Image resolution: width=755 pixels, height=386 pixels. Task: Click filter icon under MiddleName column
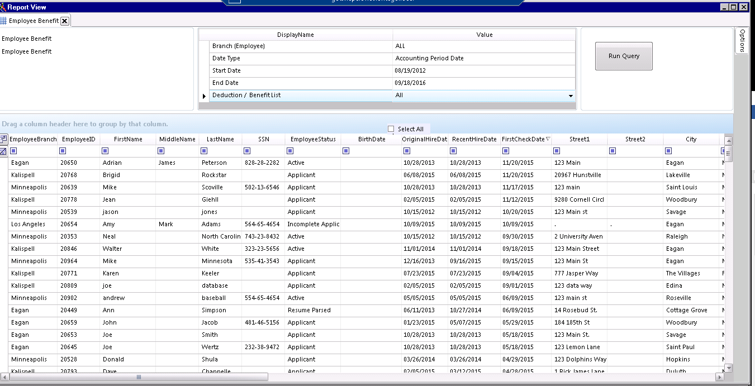[x=161, y=151]
